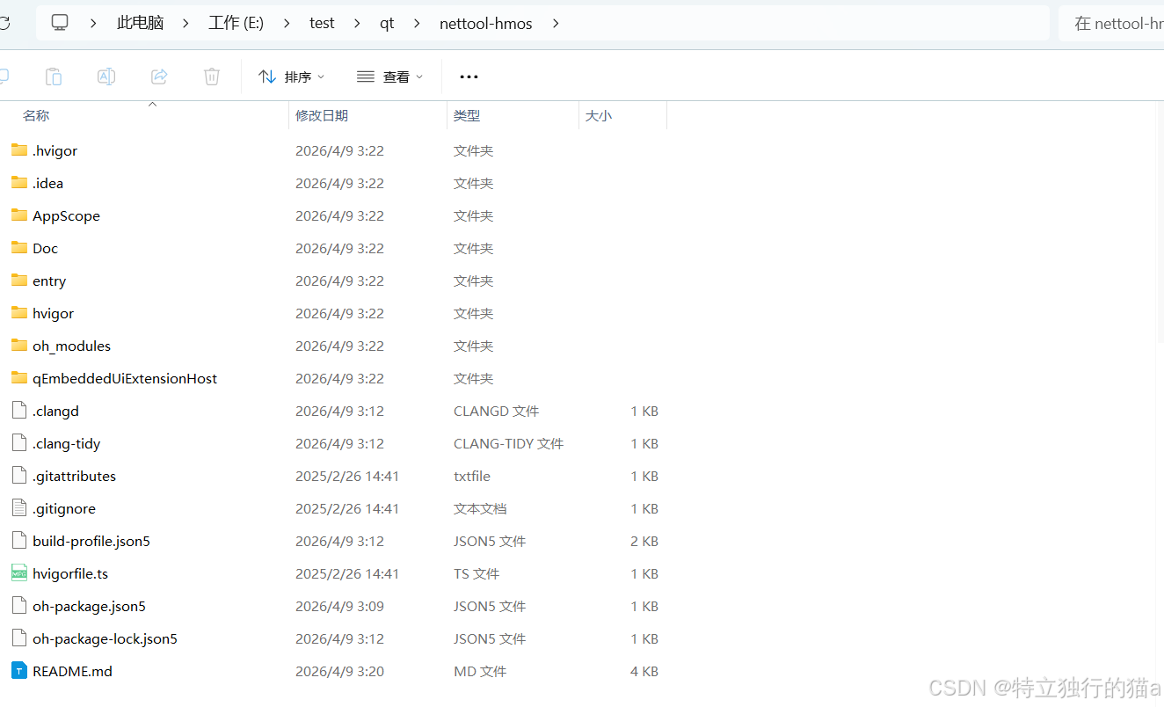Expand chevron after test breadcrumb
This screenshot has width=1164, height=707.
[357, 23]
